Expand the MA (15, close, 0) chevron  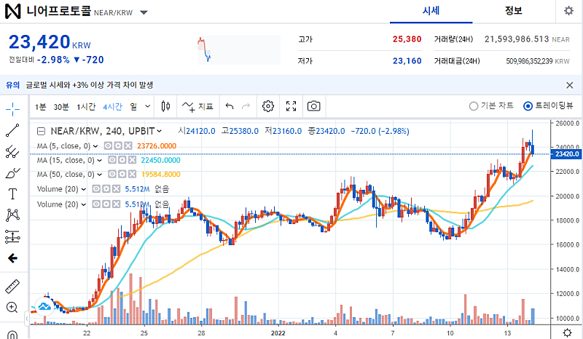100,160
